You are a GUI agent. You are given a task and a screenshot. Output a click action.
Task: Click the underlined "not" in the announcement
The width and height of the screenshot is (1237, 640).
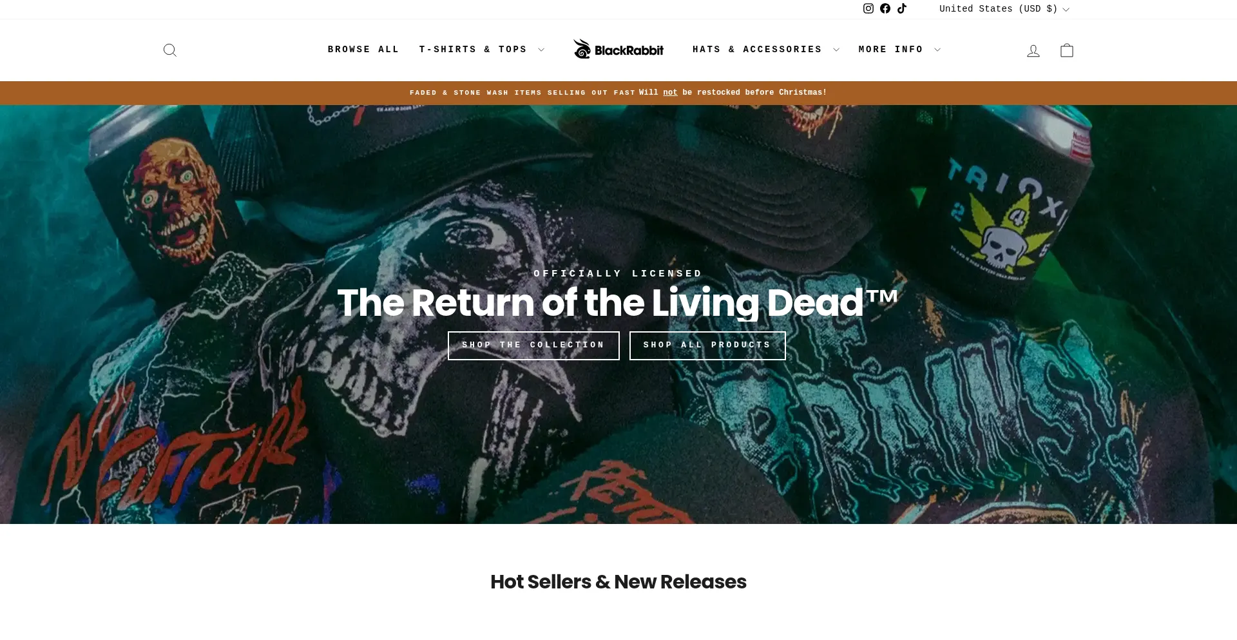coord(670,93)
